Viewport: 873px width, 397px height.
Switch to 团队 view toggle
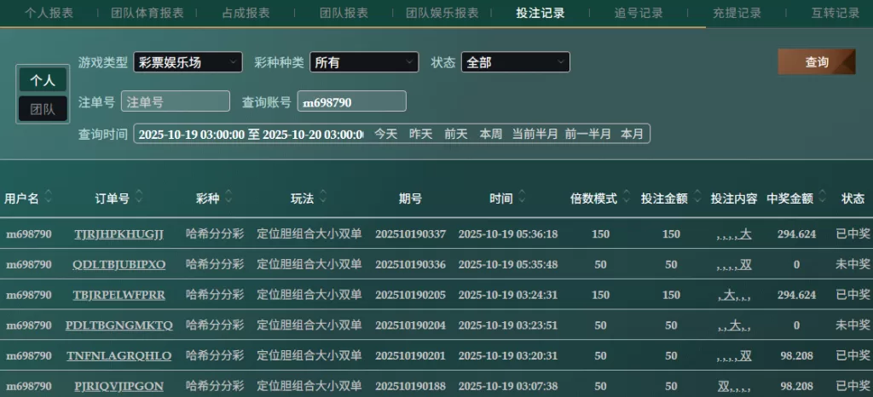(43, 109)
